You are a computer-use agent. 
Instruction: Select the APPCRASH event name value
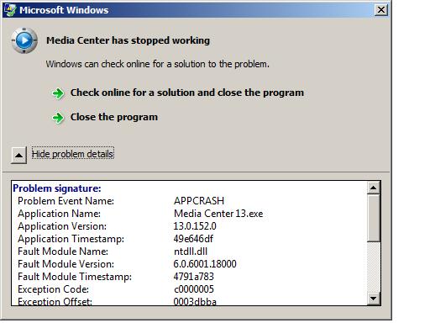199,201
